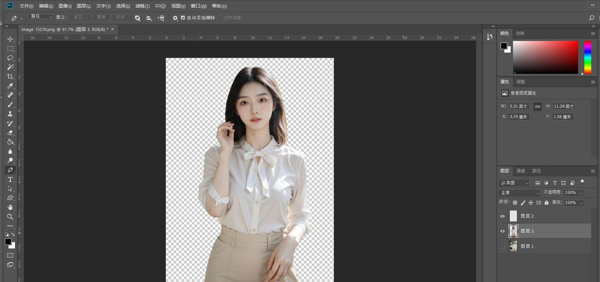
Task: Toggle the auto add/delete checkbox
Action: point(183,18)
